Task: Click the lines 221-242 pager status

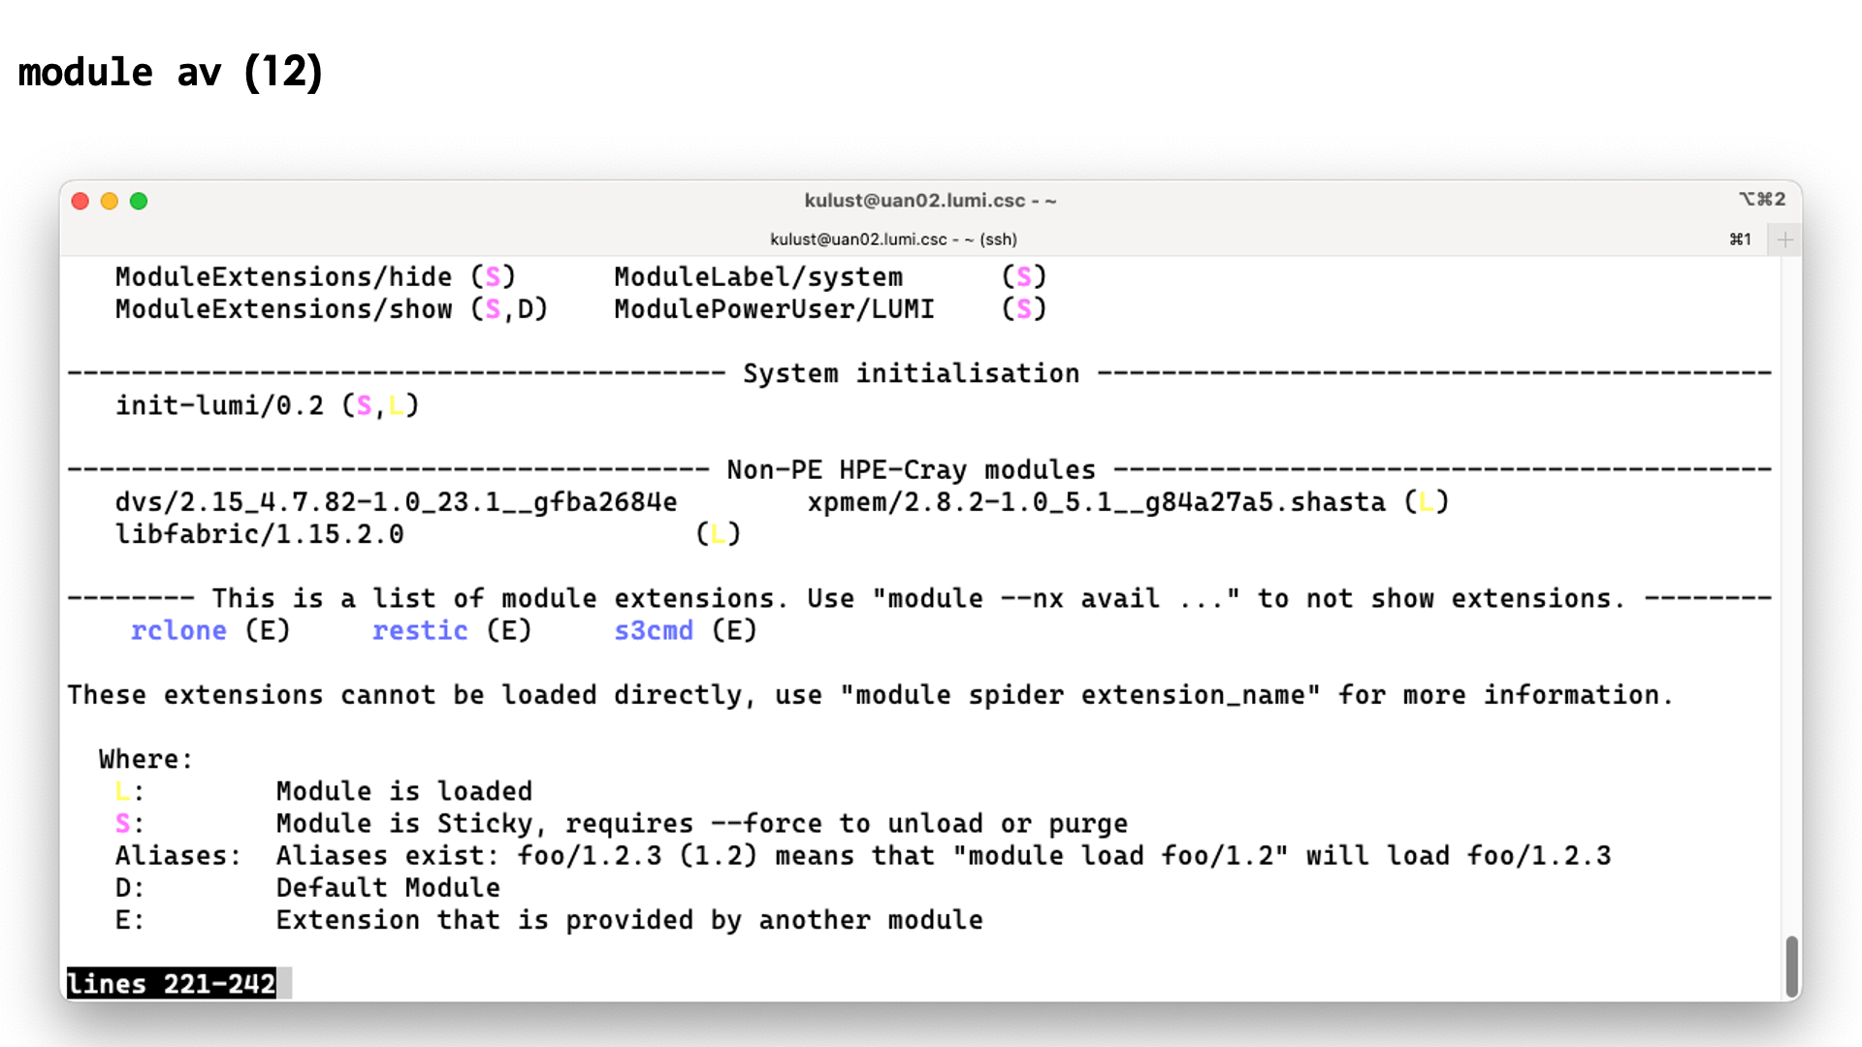Action: pos(171,984)
